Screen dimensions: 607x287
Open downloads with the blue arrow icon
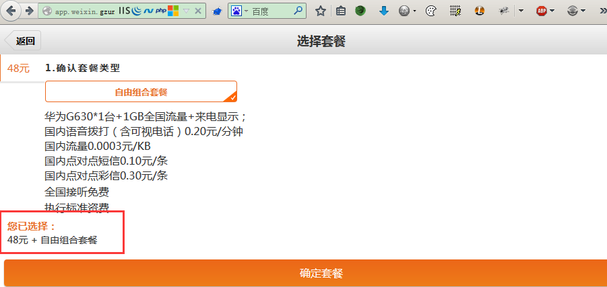coord(383,11)
